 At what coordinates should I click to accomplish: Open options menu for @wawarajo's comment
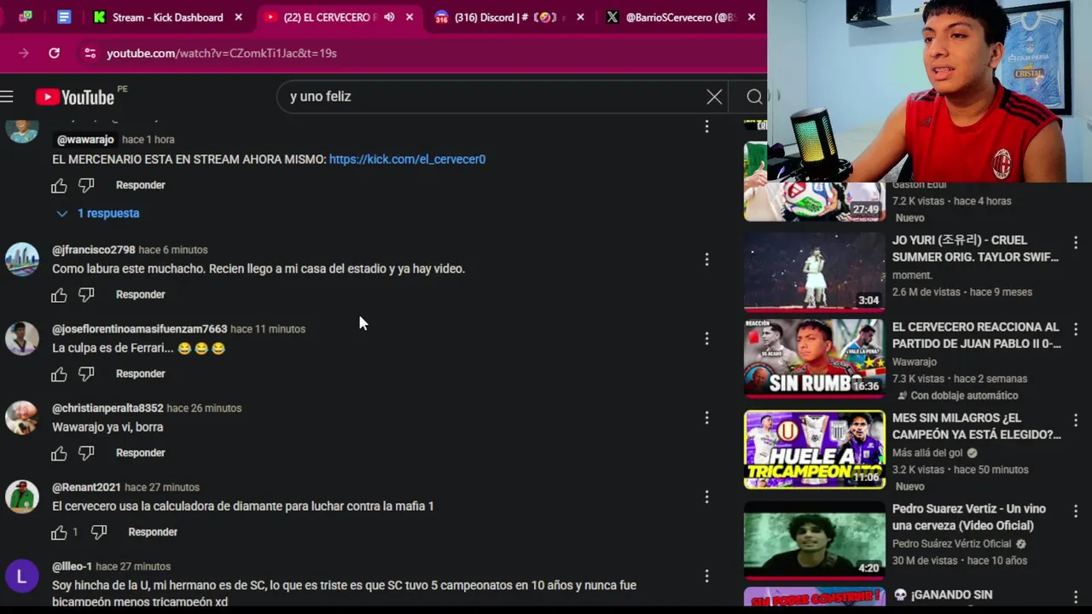706,126
